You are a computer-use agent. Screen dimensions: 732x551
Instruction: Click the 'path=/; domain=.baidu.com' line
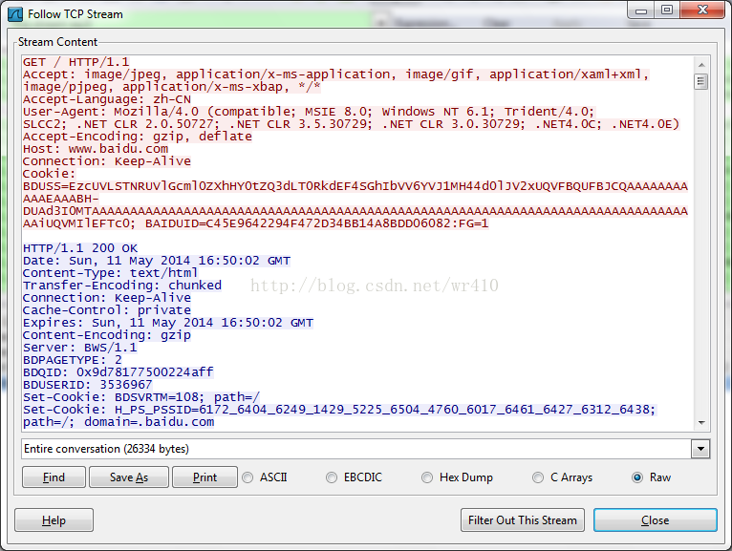click(x=118, y=422)
